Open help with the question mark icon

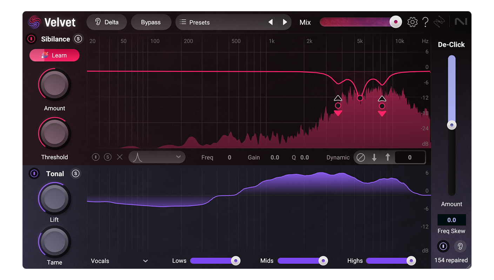pos(425,22)
